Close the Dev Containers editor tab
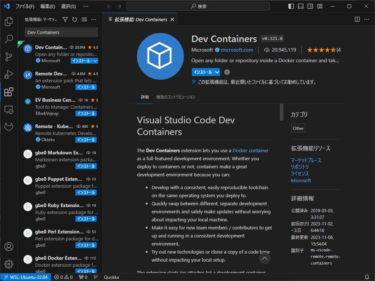375x281 pixels. tap(172, 19)
